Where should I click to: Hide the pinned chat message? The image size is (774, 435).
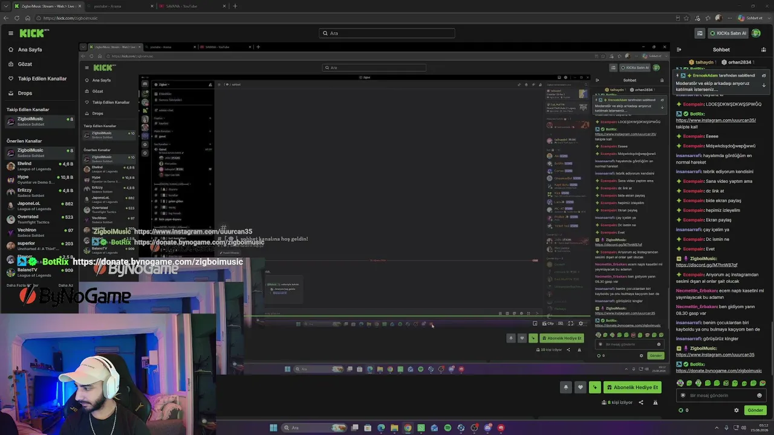[x=764, y=76]
